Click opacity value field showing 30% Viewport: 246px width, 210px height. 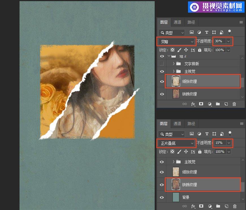tap(220, 41)
